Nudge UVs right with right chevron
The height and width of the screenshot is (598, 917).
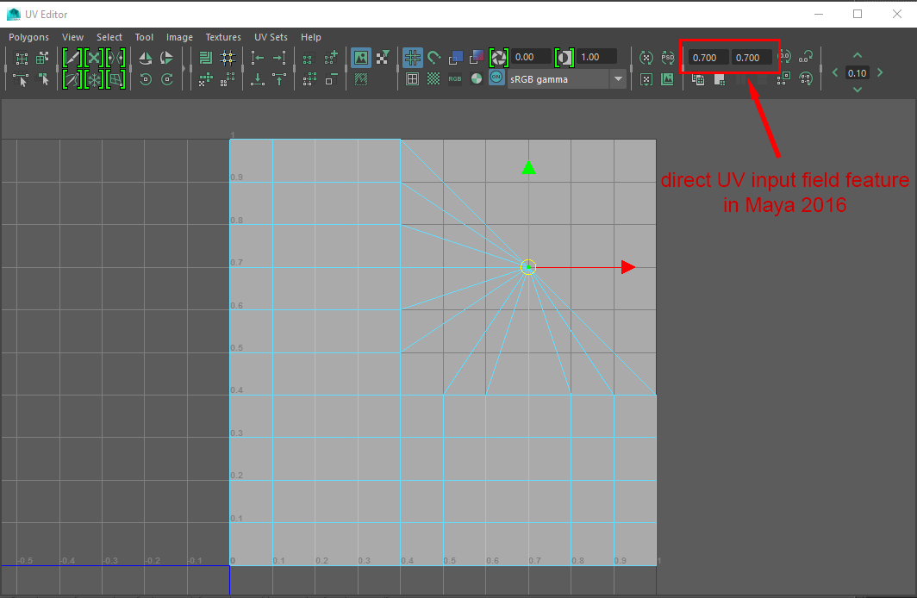(x=880, y=72)
